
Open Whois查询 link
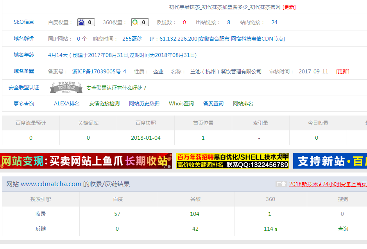(181, 103)
